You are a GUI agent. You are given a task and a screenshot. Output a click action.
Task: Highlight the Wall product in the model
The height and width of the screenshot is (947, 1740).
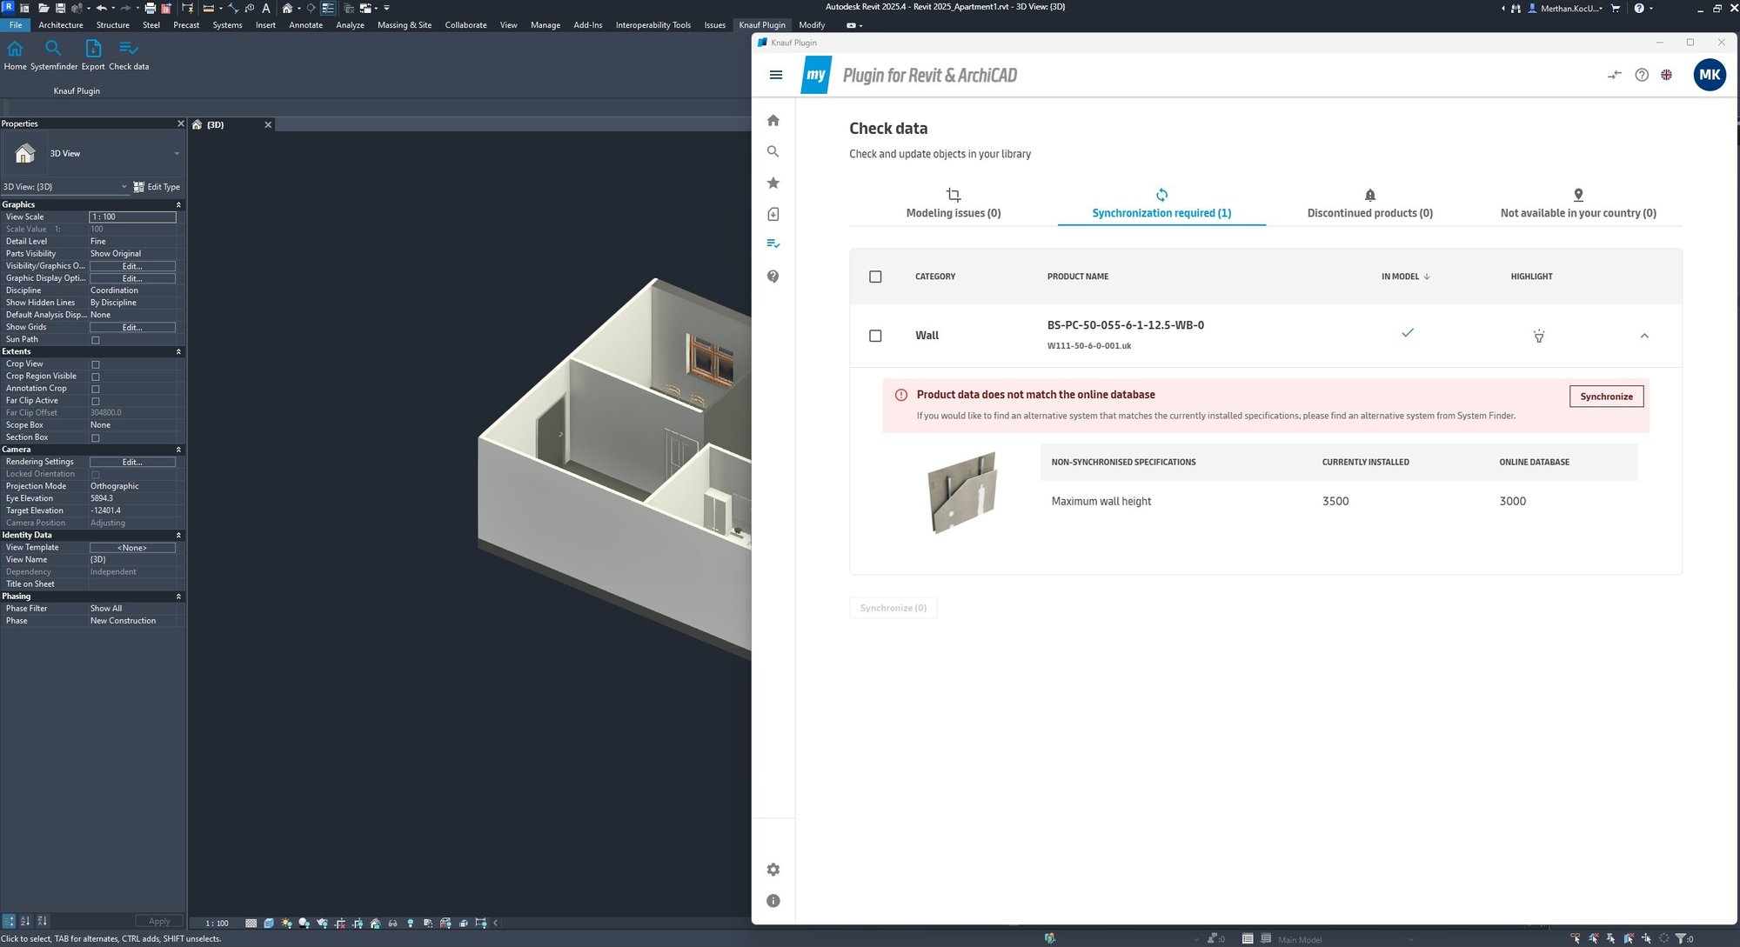pos(1539,336)
